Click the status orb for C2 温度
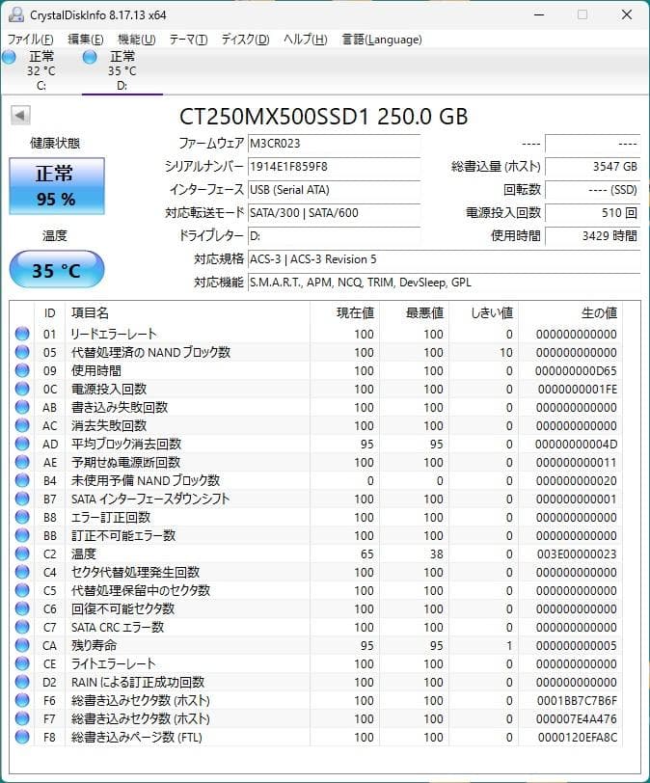The image size is (650, 783). 22,553
